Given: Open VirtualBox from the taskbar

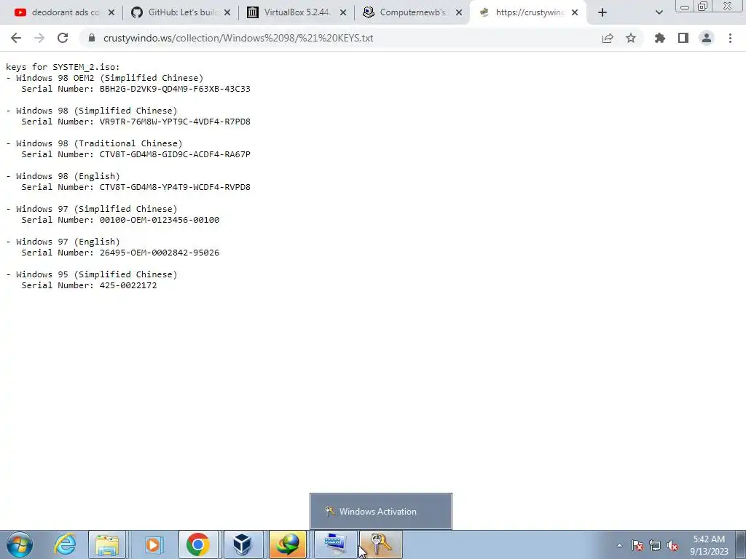Looking at the screenshot, I should [x=243, y=544].
